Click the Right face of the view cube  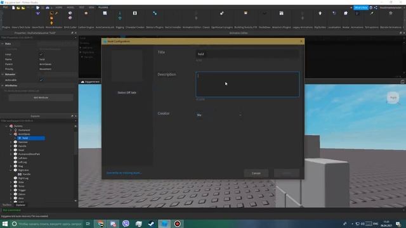(x=393, y=98)
